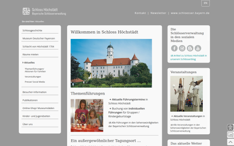The height and width of the screenshot is (146, 234).
Task: Click the scroll-to-top arrow button
Action: click(230, 142)
